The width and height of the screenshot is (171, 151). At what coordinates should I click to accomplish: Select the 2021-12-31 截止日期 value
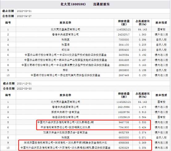pos(24,84)
